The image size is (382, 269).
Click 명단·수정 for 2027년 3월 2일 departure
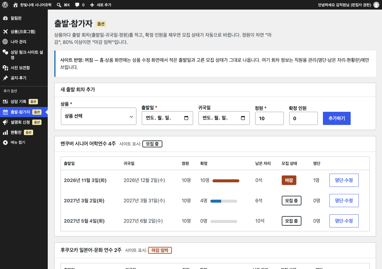(344, 201)
